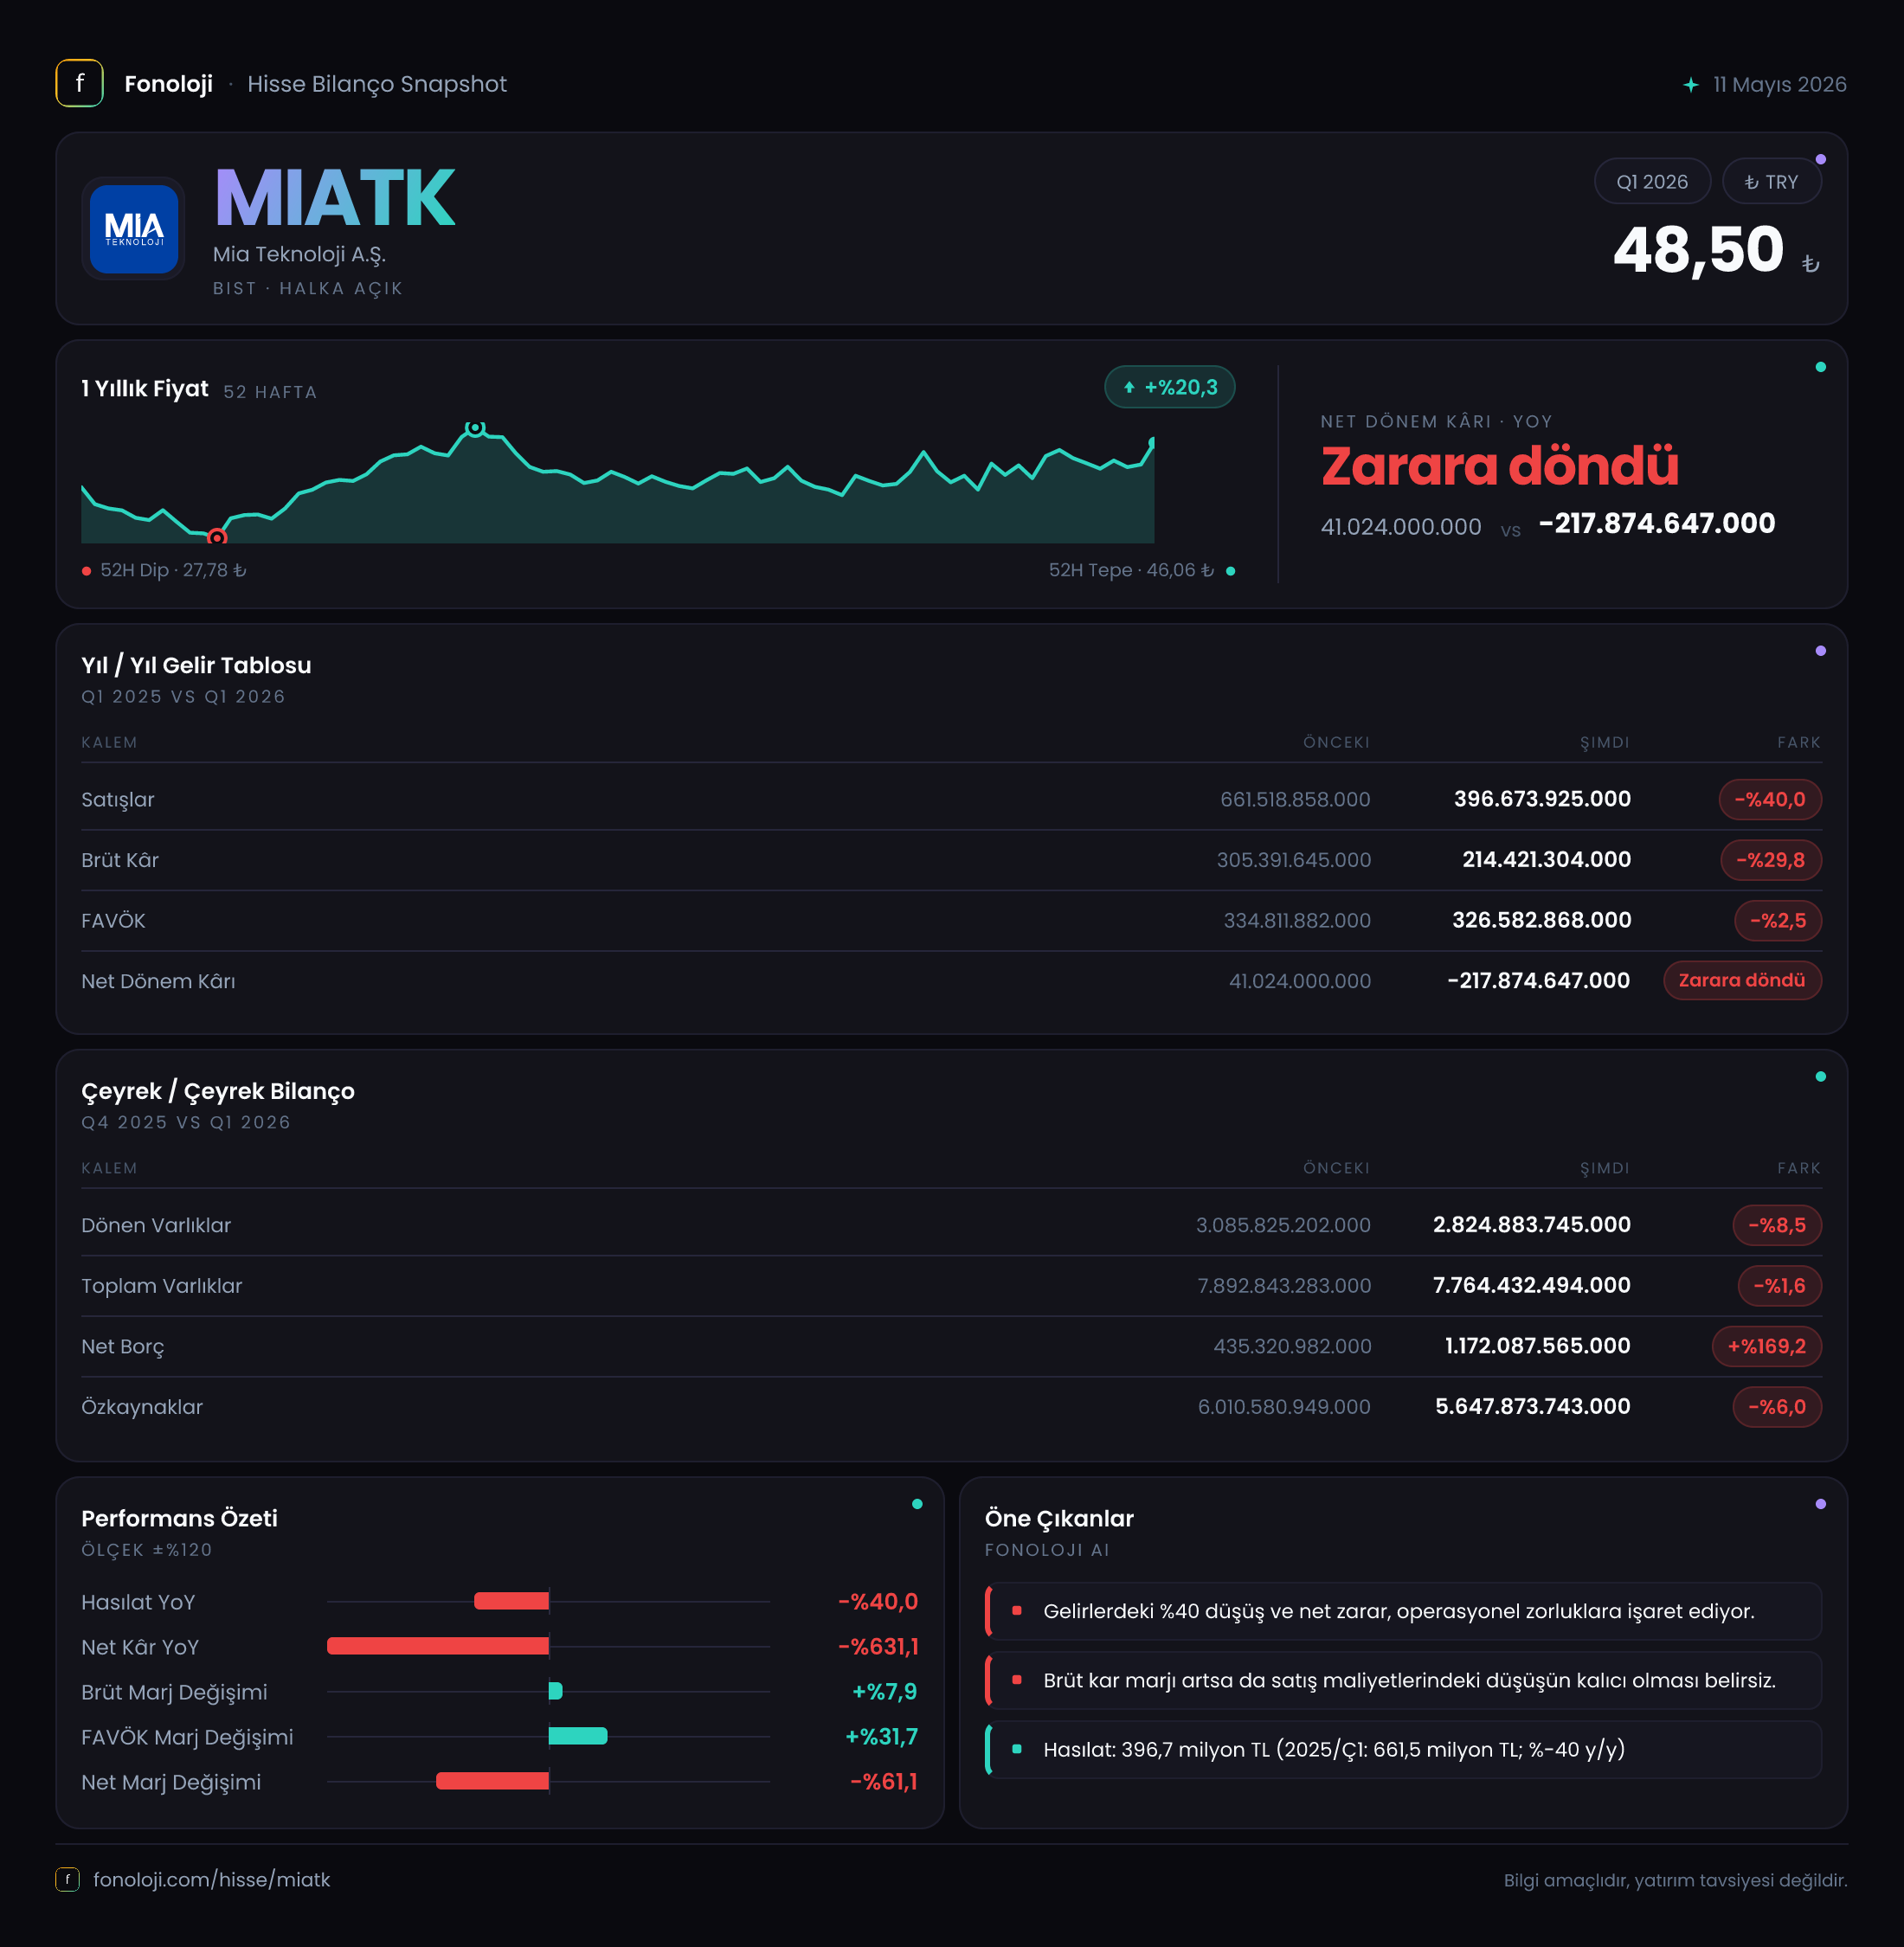Click the Net Marj Değişimi value -%61,1
The height and width of the screenshot is (1947, 1904).
point(884,1782)
